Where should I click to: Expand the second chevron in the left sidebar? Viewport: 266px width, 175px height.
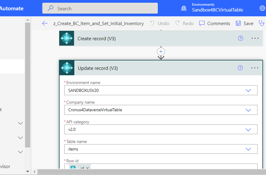click(x=20, y=138)
